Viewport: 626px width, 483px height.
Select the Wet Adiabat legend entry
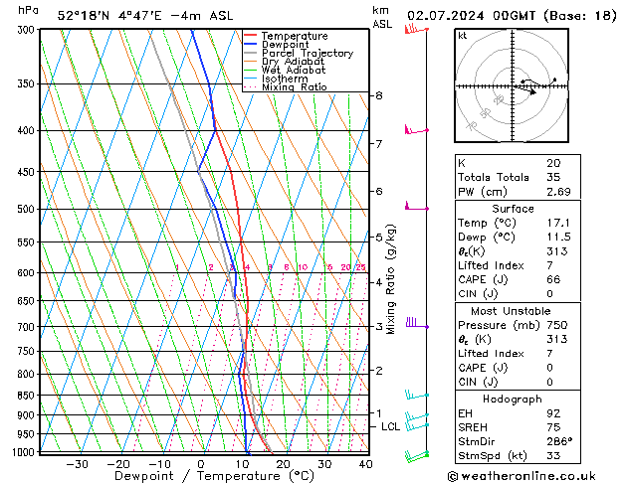tap(285, 70)
